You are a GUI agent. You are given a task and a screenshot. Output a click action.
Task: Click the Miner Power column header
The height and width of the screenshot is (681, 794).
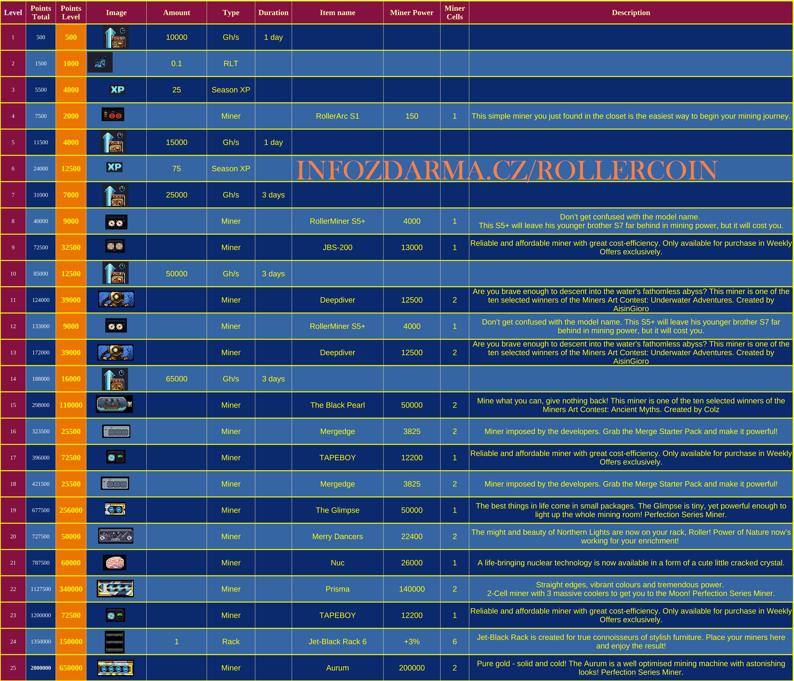coord(412,13)
